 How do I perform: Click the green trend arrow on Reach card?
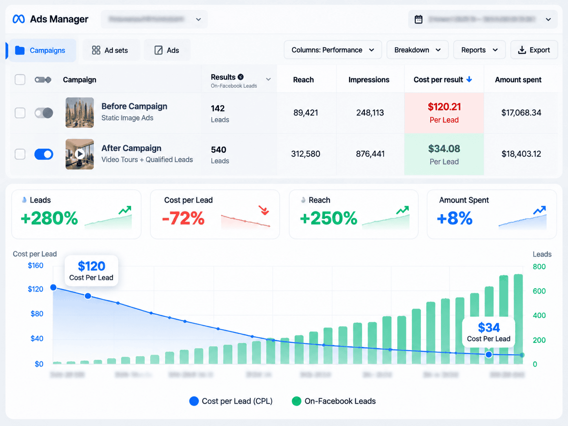pyautogui.click(x=402, y=210)
